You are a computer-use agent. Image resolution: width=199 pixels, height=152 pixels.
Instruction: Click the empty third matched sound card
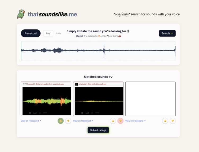(151, 99)
